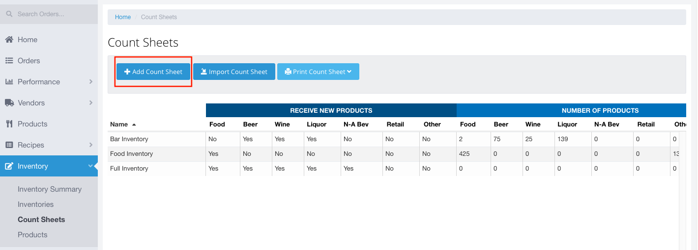Collapse the Inventory section chevron
The height and width of the screenshot is (250, 698).
pos(90,166)
